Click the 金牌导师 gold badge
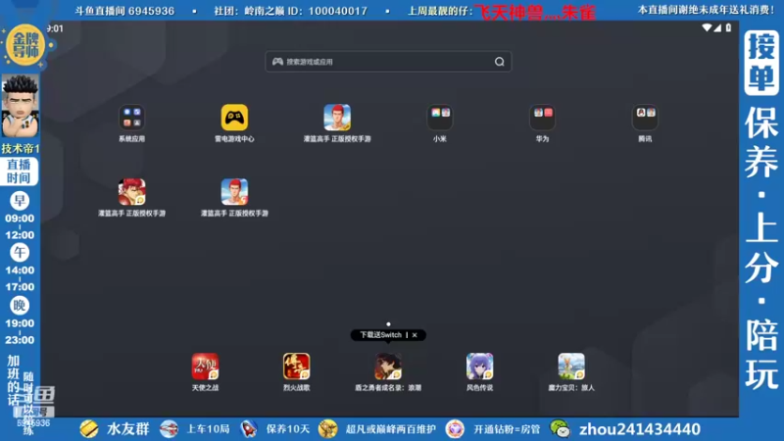 [x=25, y=45]
